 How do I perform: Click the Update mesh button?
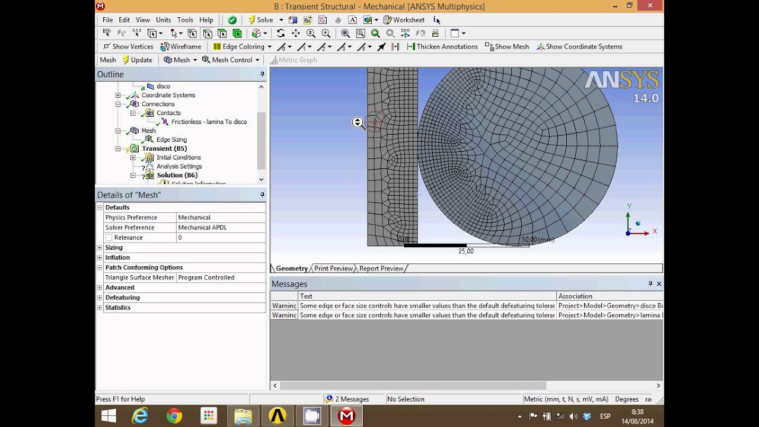click(137, 60)
